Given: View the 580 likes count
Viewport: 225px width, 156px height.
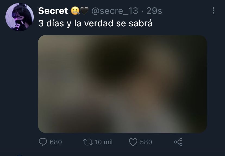Looking at the screenshot, I should click(x=146, y=142).
